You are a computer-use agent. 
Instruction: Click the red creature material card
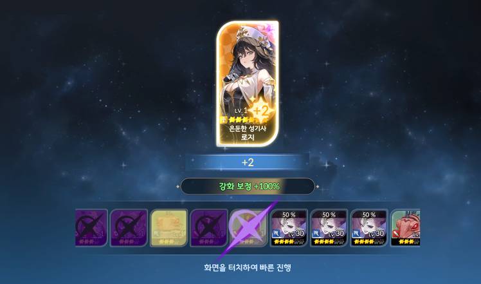[x=405, y=228]
